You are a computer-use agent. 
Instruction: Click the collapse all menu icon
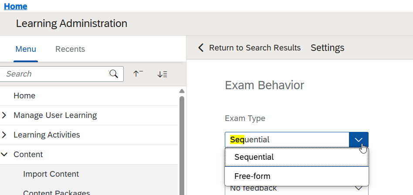tap(138, 74)
